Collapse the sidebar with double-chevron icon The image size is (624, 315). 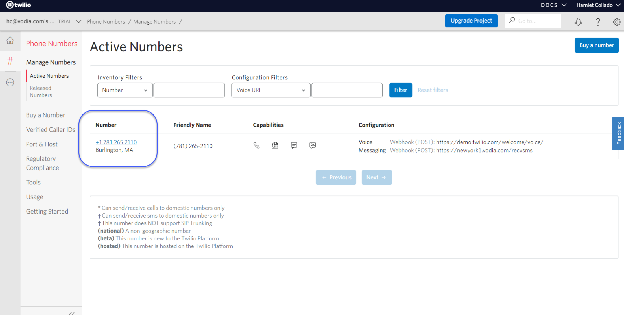[x=72, y=313]
